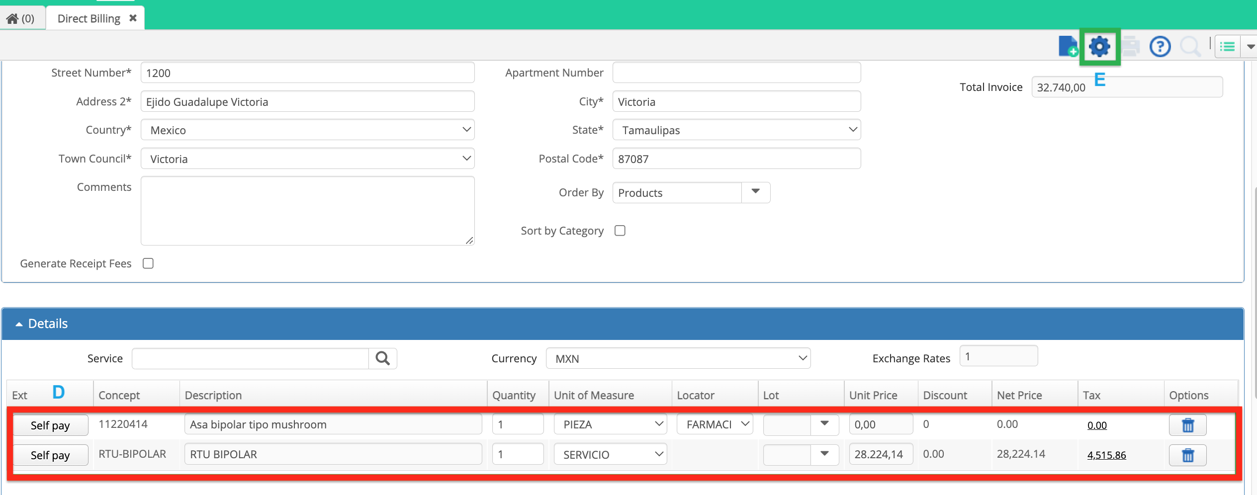Open the Country dropdown
This screenshot has height=495, width=1257.
coord(307,130)
